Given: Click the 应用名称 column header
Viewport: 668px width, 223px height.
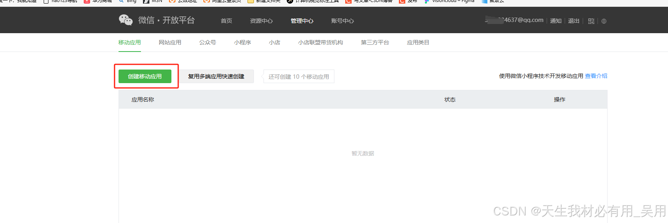Looking at the screenshot, I should click(143, 100).
